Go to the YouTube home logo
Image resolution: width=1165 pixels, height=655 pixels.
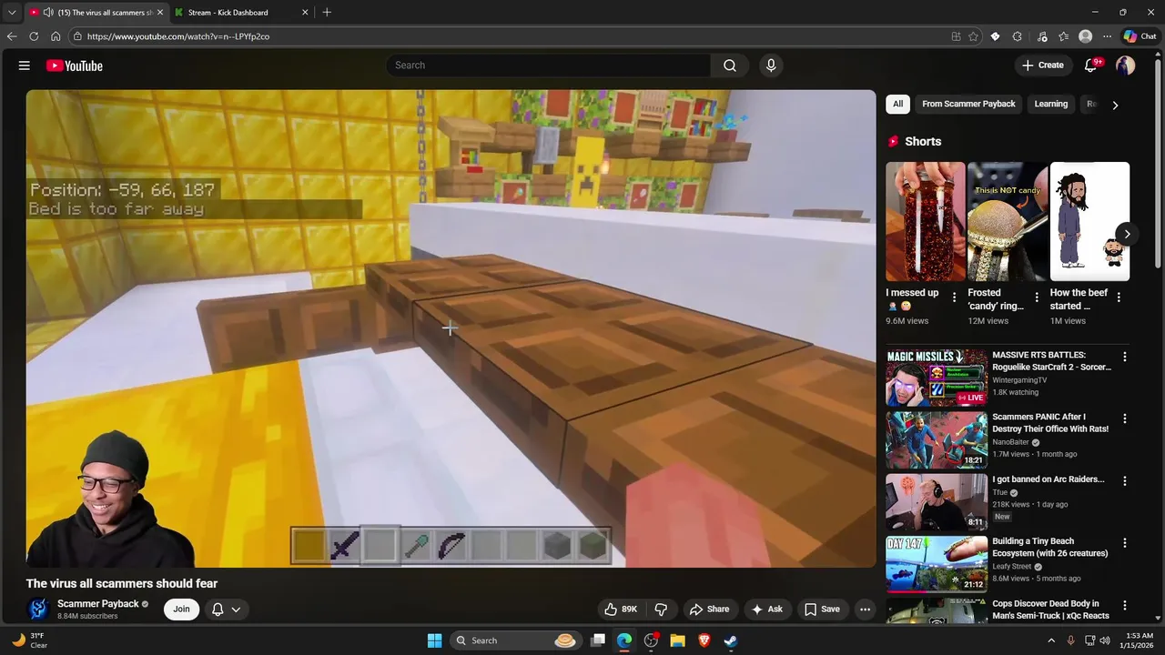tap(75, 65)
